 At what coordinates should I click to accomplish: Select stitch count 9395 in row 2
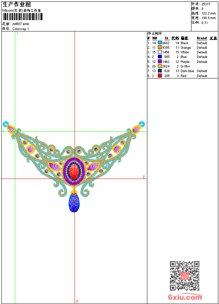tap(166, 48)
